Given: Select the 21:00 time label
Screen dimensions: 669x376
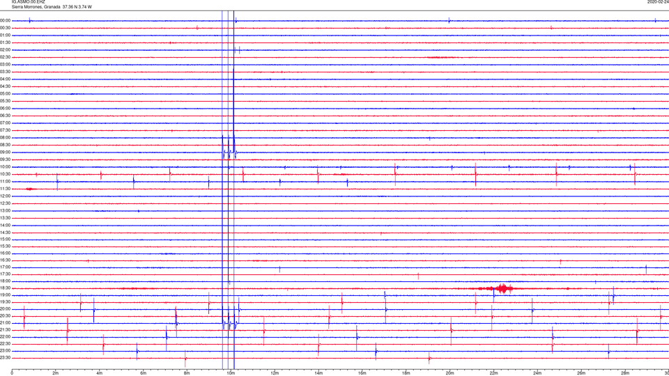Looking at the screenshot, I should (x=6, y=323).
